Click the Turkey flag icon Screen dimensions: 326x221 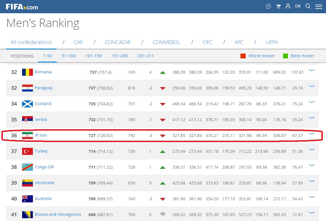coord(27,151)
